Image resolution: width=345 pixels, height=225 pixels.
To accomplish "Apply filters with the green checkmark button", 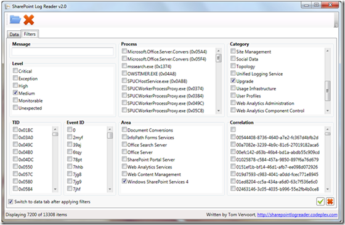I will tap(320, 201).
